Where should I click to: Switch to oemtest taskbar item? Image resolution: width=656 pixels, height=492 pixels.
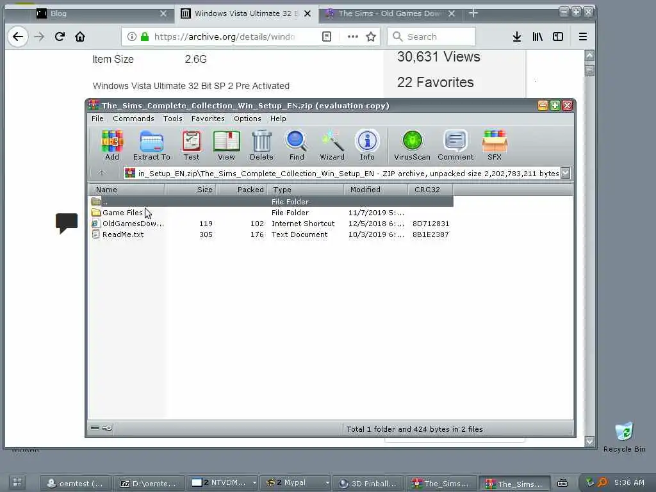76,484
